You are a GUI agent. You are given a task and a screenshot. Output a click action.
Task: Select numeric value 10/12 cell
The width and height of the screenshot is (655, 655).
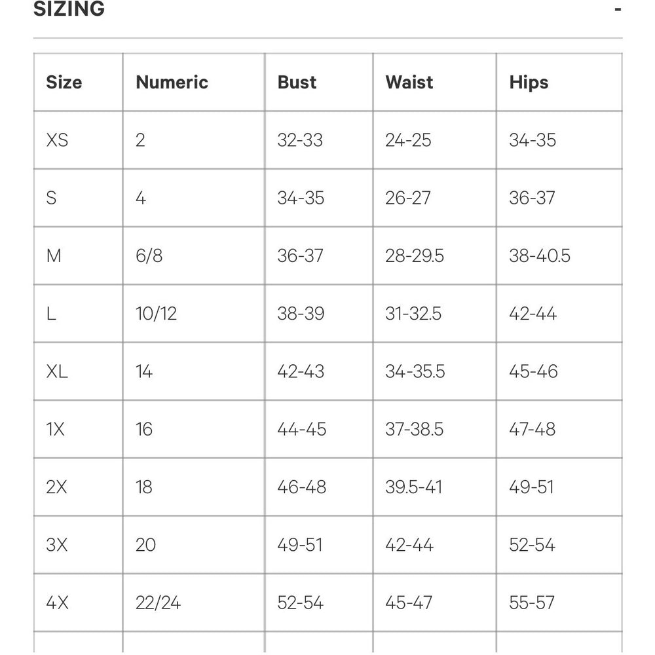pos(156,314)
